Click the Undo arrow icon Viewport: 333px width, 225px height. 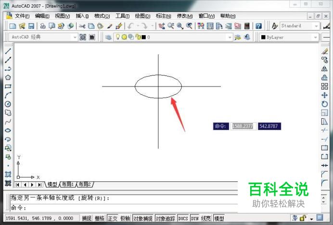point(130,26)
